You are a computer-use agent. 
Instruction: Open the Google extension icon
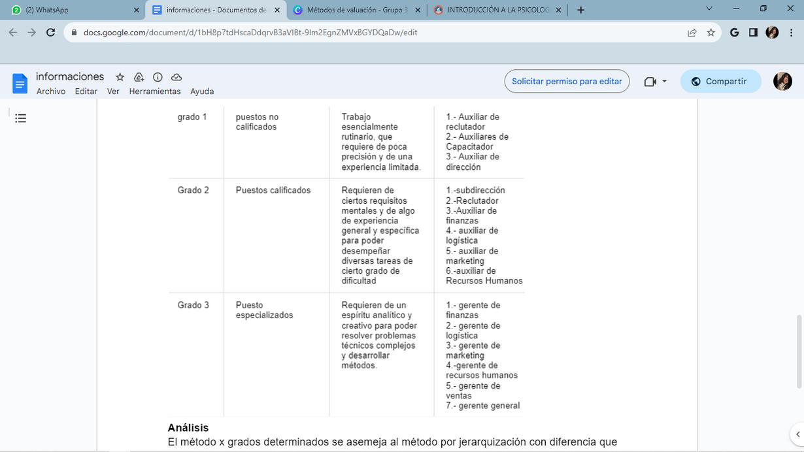[x=734, y=33]
